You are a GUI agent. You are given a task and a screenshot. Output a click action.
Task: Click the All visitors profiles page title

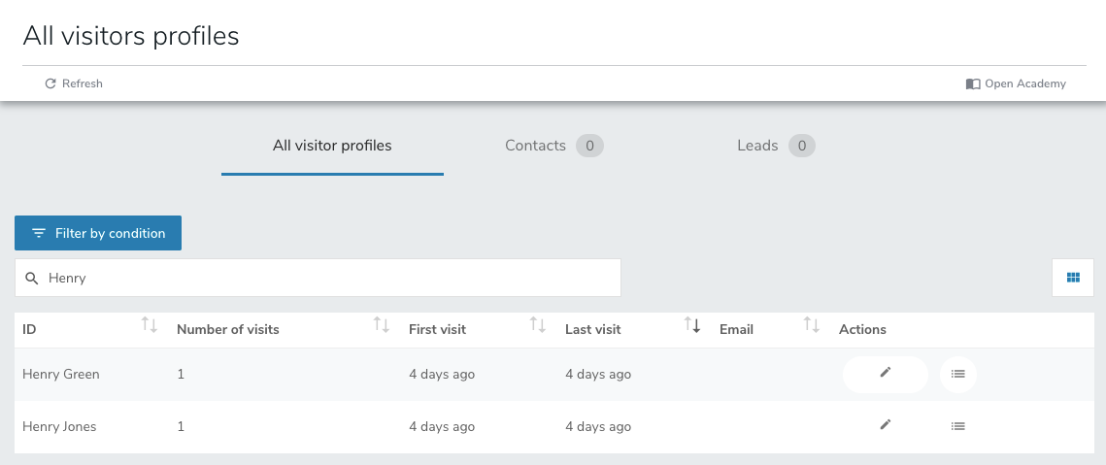click(131, 36)
